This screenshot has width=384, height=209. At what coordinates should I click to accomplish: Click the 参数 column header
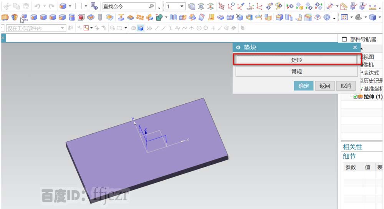351,168
